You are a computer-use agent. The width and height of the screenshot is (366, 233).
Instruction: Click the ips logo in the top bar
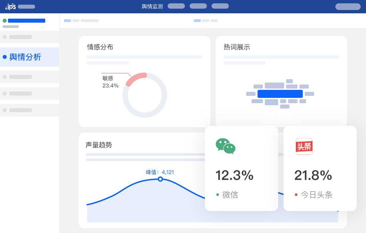click(10, 6)
